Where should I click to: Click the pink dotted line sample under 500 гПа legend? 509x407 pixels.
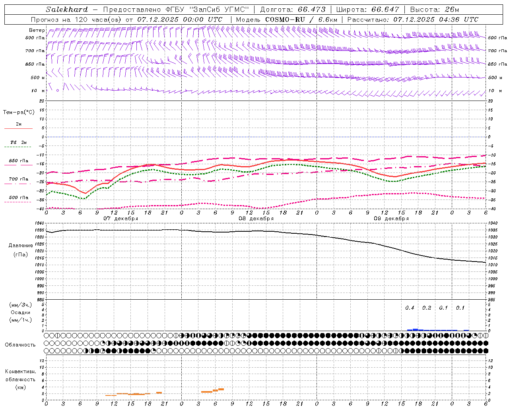point(18,202)
